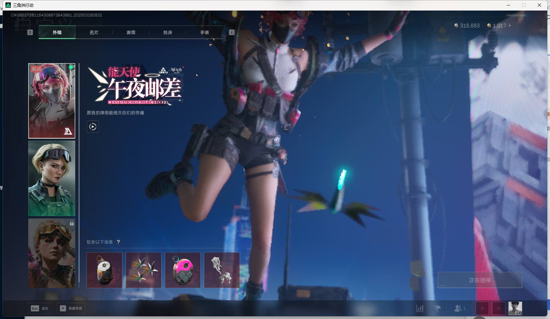Maximize the 三角洲行动 window
550x319 pixels.
tap(524, 5)
